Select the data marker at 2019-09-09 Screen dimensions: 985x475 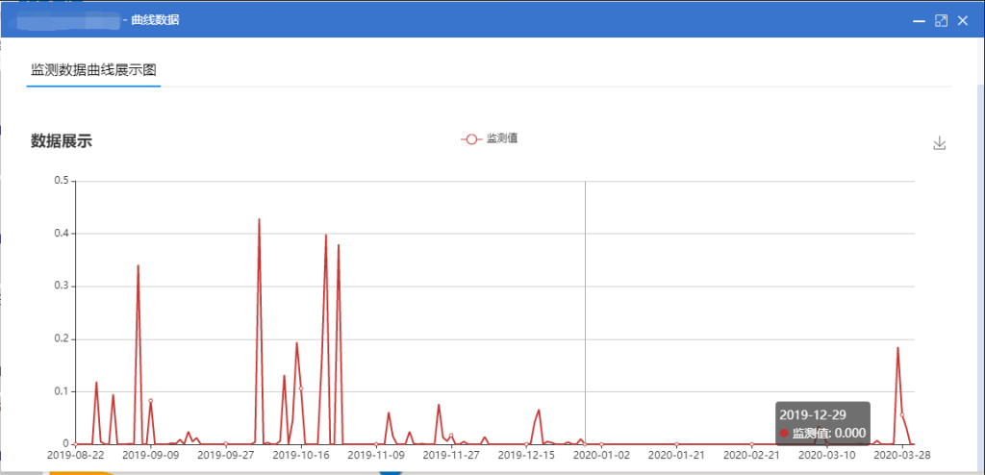150,401
